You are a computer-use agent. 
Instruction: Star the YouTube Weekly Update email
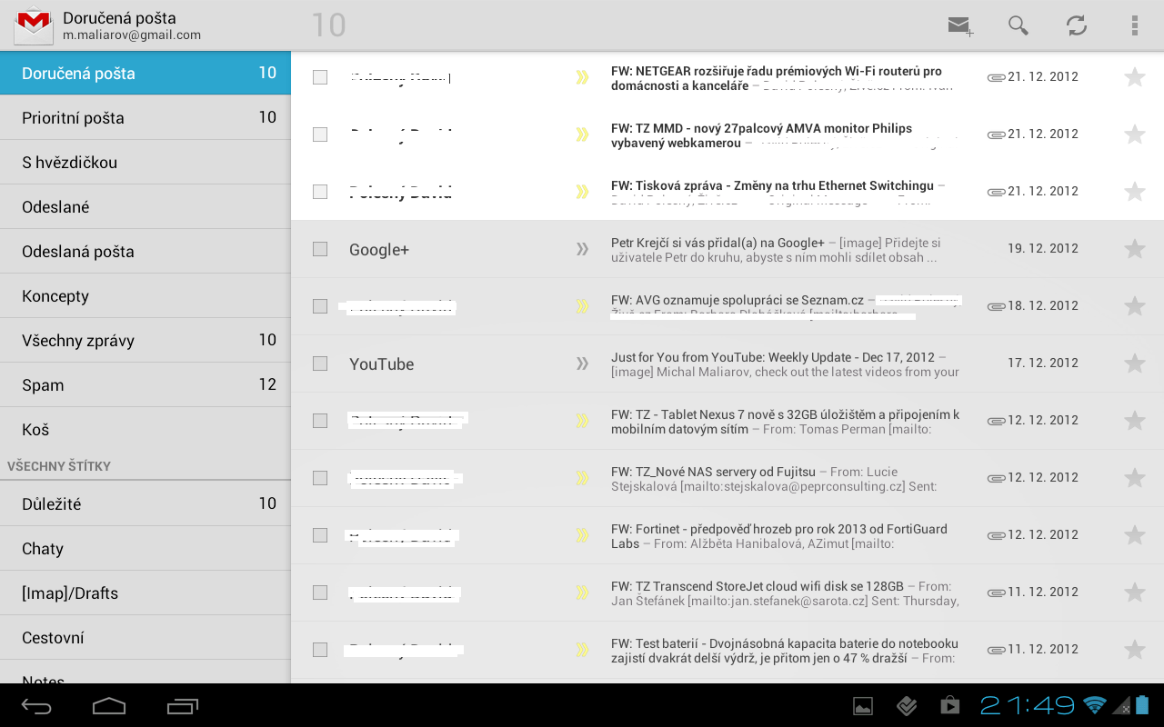(1134, 363)
